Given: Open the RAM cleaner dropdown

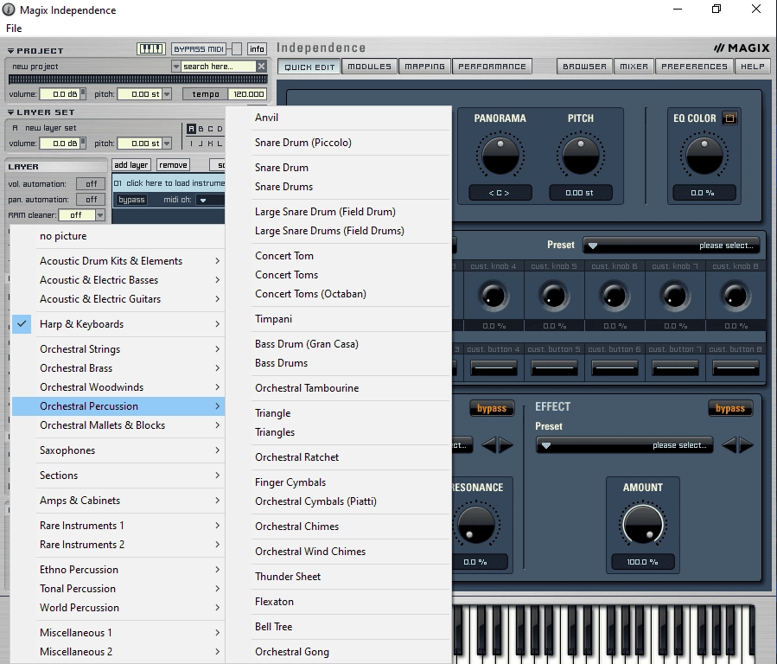Looking at the screenshot, I should (x=100, y=214).
